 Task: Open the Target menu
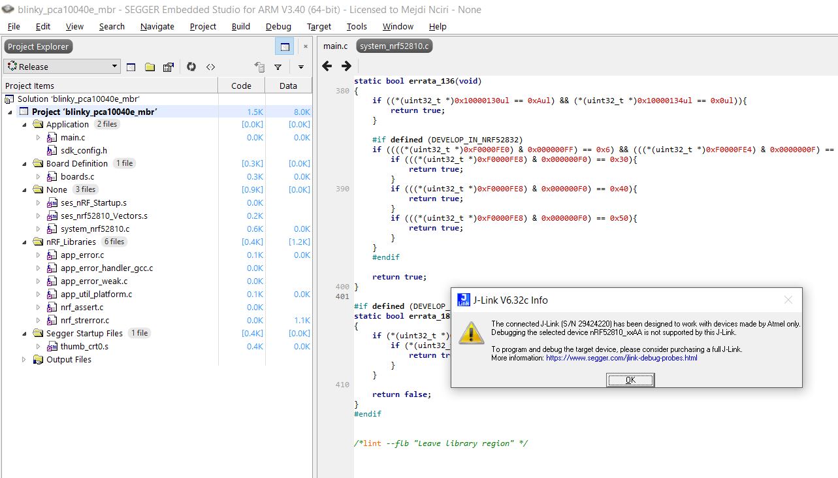(319, 26)
